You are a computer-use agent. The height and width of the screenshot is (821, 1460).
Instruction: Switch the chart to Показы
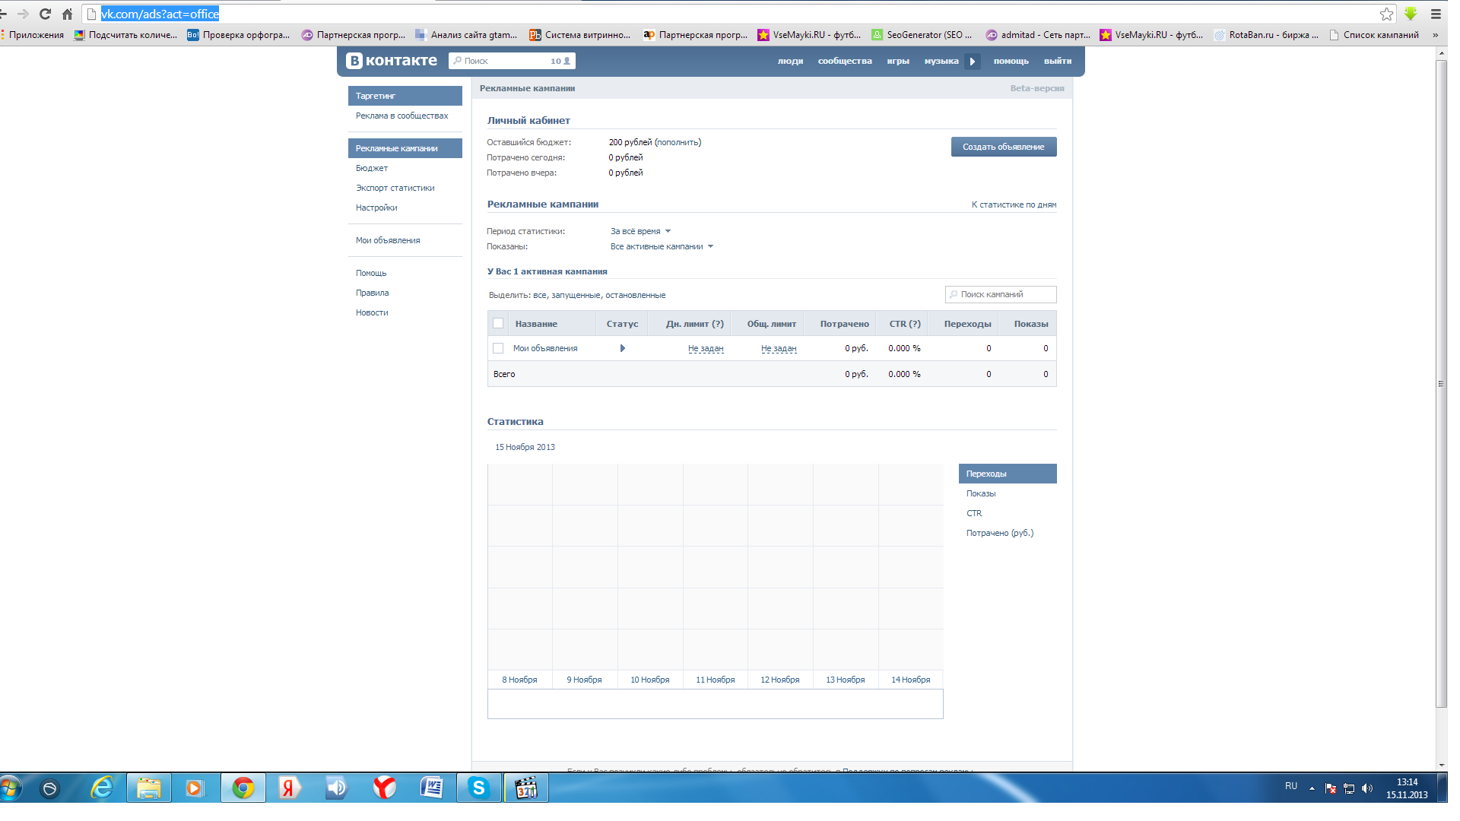click(x=981, y=493)
